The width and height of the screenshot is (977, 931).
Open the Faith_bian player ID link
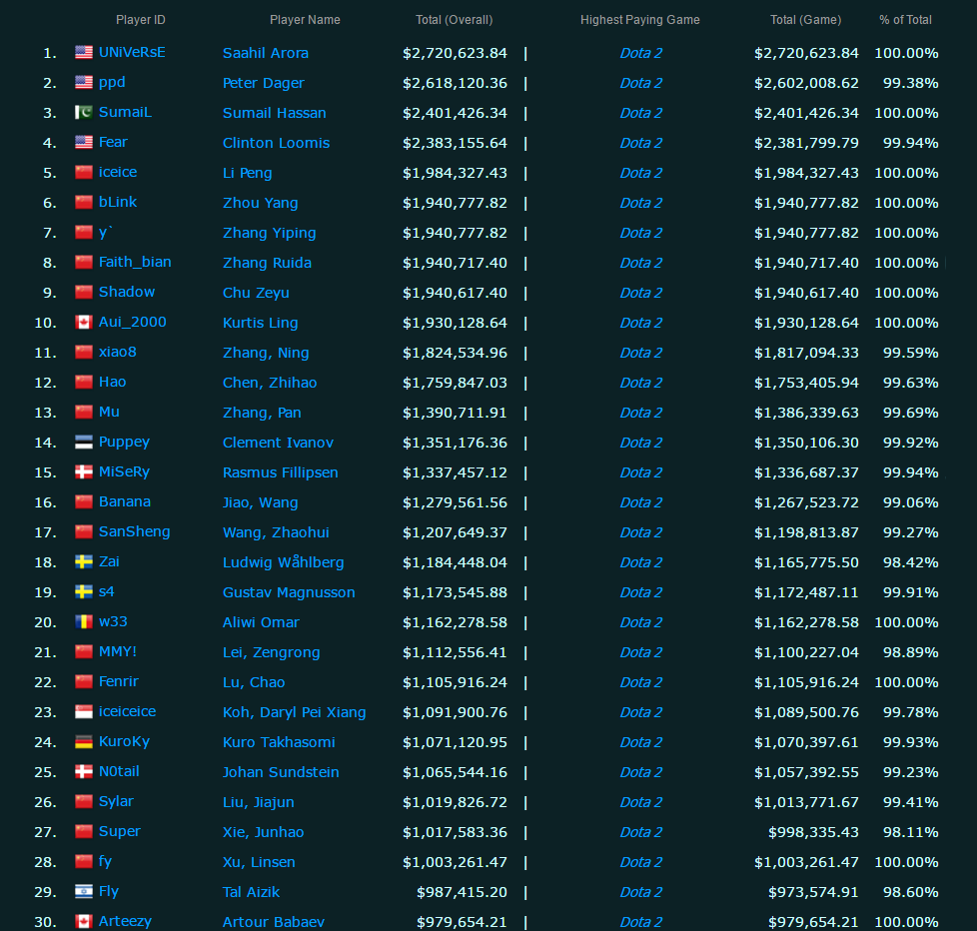(x=135, y=262)
